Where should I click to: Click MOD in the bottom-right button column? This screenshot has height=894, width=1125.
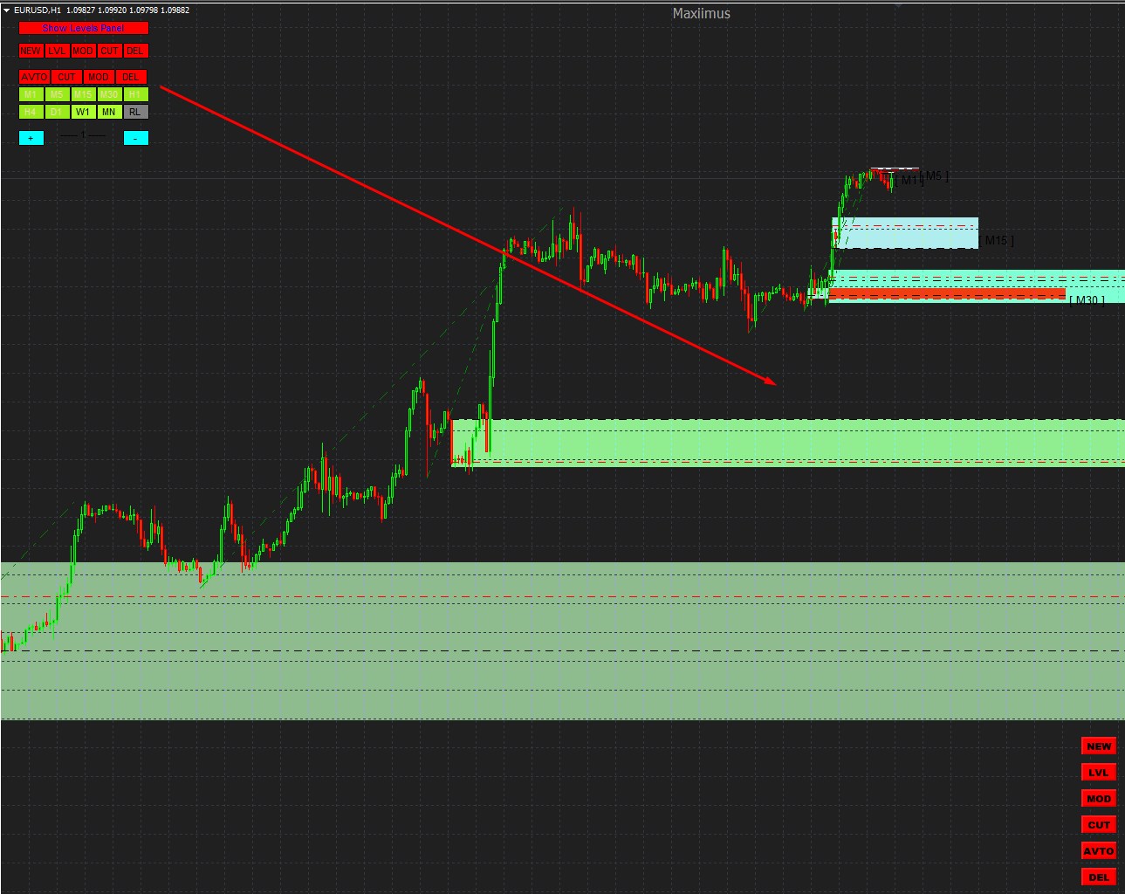(1099, 799)
